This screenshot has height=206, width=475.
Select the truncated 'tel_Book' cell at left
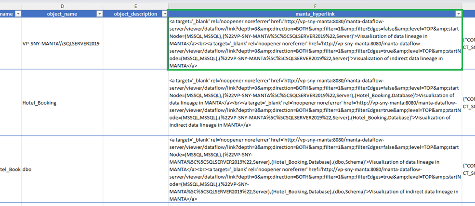click(10, 169)
